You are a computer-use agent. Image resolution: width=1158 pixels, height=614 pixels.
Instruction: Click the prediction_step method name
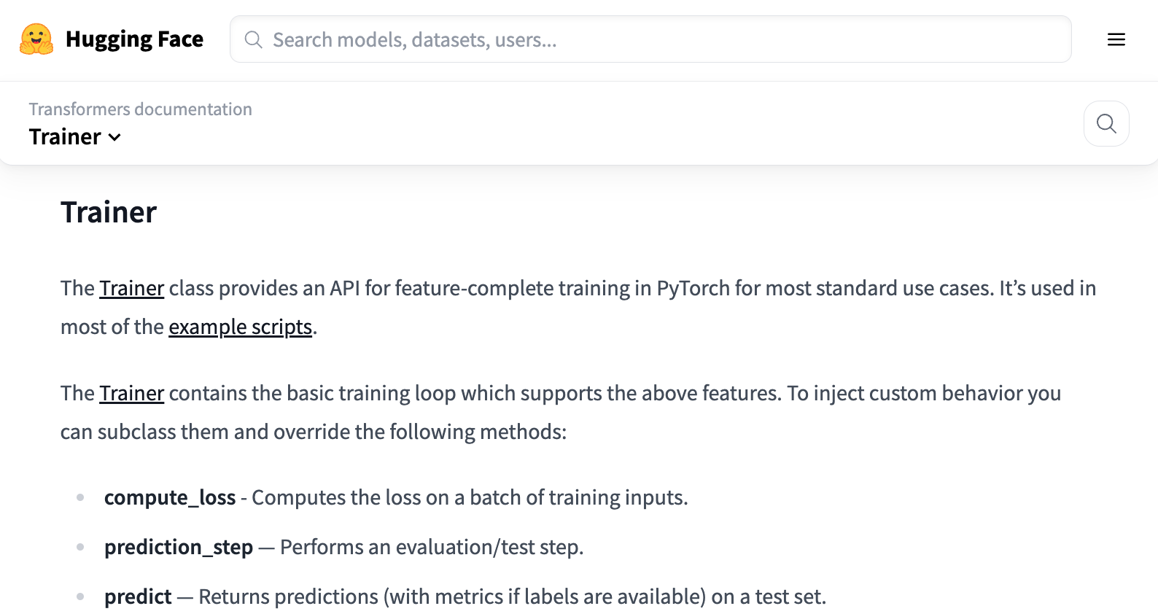[178, 548]
